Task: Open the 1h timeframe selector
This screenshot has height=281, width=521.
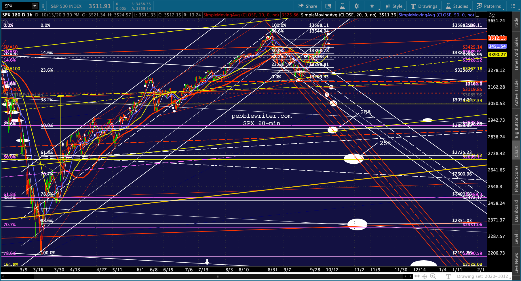Action: 372,6
